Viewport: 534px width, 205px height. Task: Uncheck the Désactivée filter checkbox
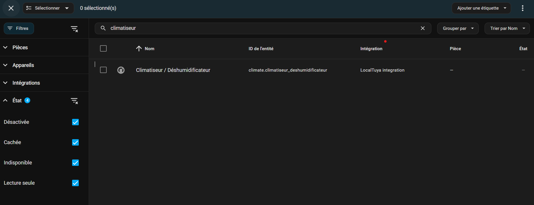75,122
